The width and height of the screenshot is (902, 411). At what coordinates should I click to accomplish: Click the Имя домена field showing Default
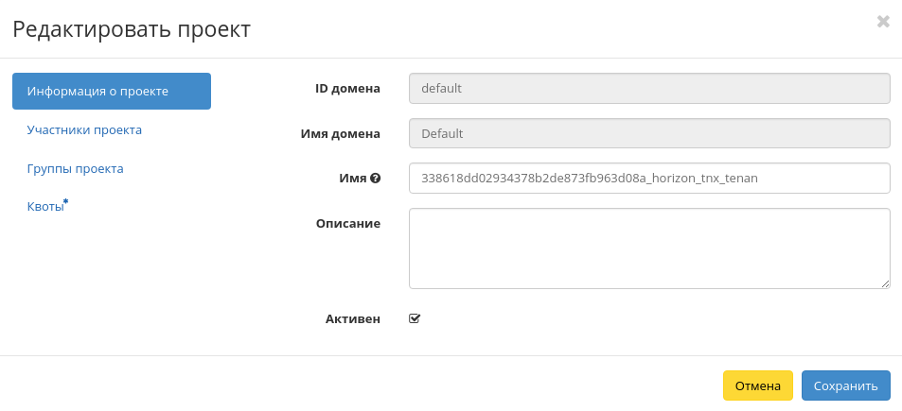tap(649, 133)
